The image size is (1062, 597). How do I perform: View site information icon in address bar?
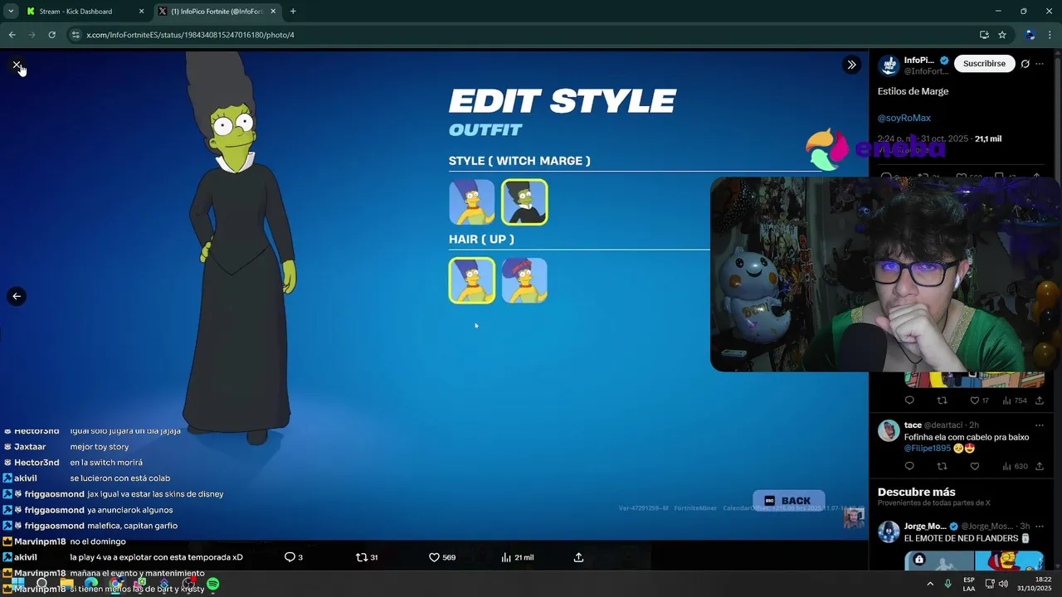coord(76,35)
